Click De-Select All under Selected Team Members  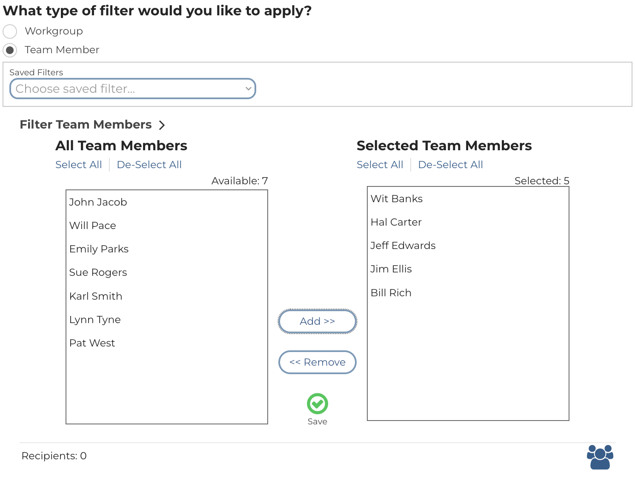(450, 165)
